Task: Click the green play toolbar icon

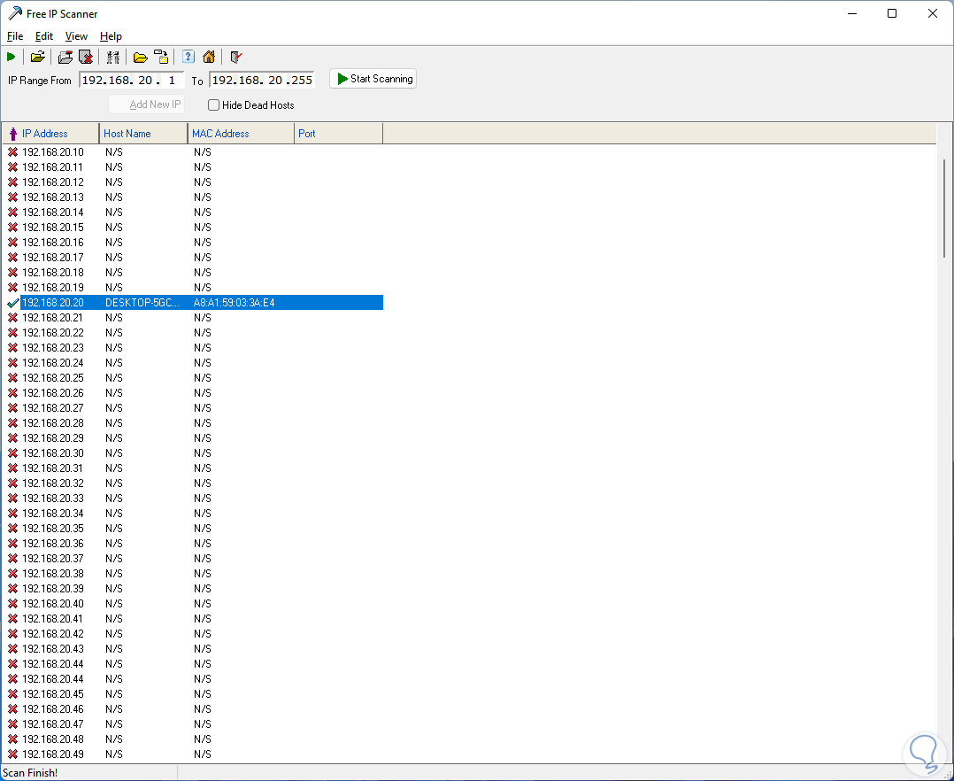Action: pos(11,58)
